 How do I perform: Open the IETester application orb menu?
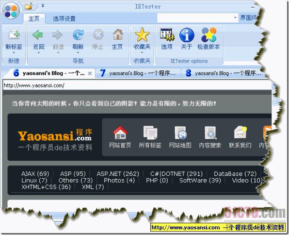(11, 11)
